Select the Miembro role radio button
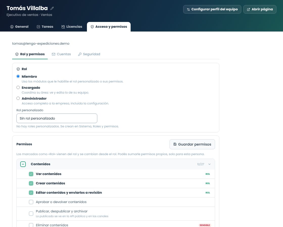Image resolution: width=283 pixels, height=227 pixels. pos(18,76)
